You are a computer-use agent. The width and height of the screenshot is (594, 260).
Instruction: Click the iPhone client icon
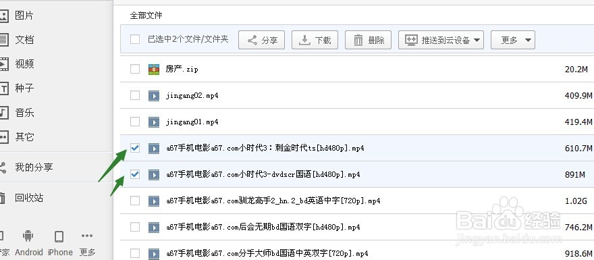pos(59,236)
